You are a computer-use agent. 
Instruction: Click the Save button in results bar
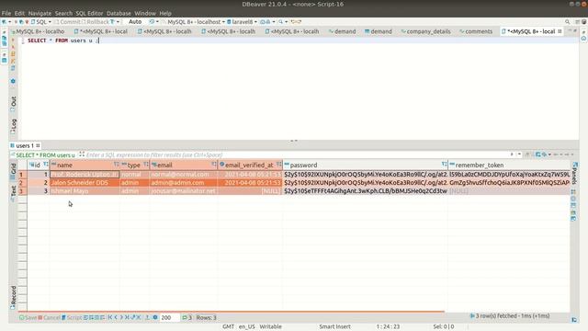pyautogui.click(x=28, y=317)
